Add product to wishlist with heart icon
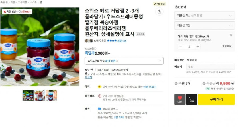This screenshot has height=127, width=238. (x=180, y=99)
